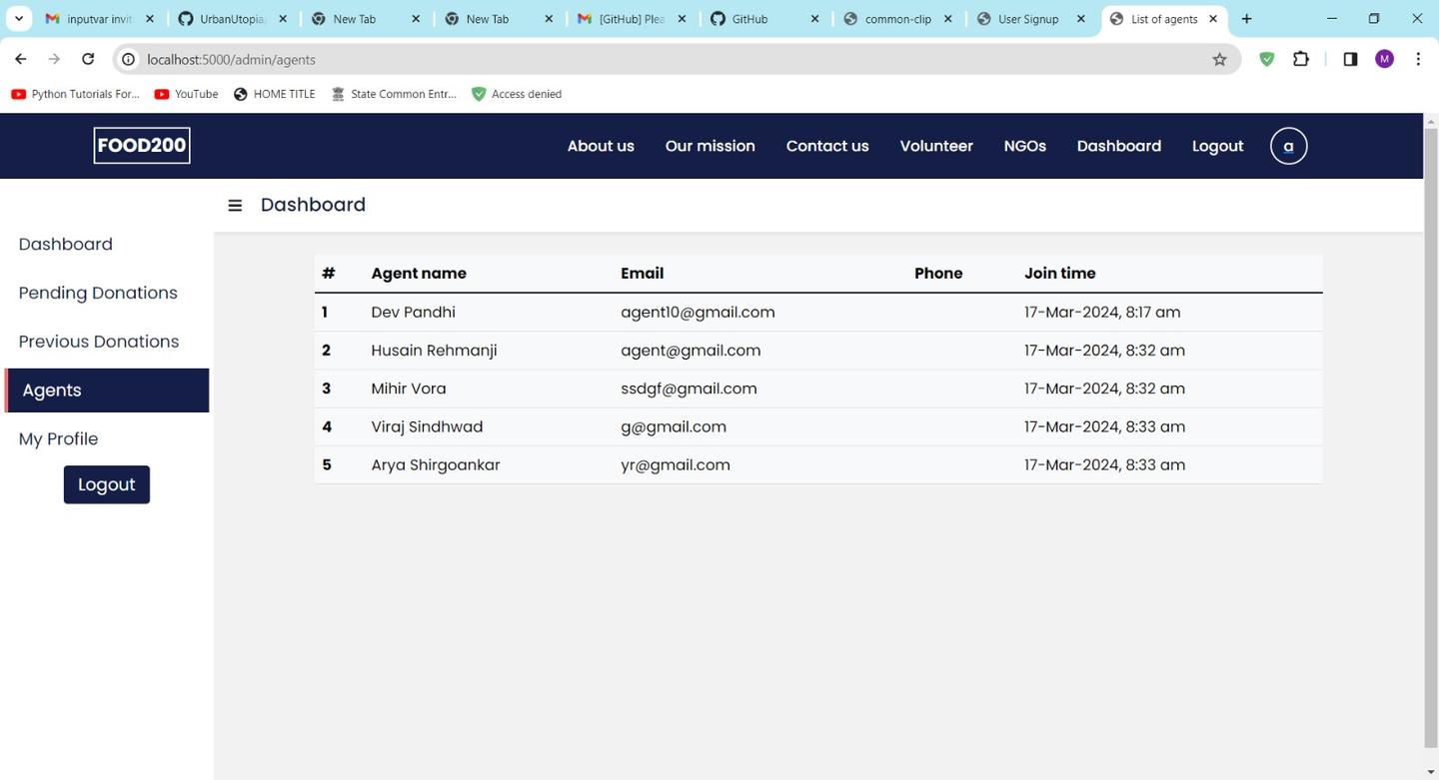Bookmark this page with star icon
Screen dimensions: 1439x780
point(1219,60)
